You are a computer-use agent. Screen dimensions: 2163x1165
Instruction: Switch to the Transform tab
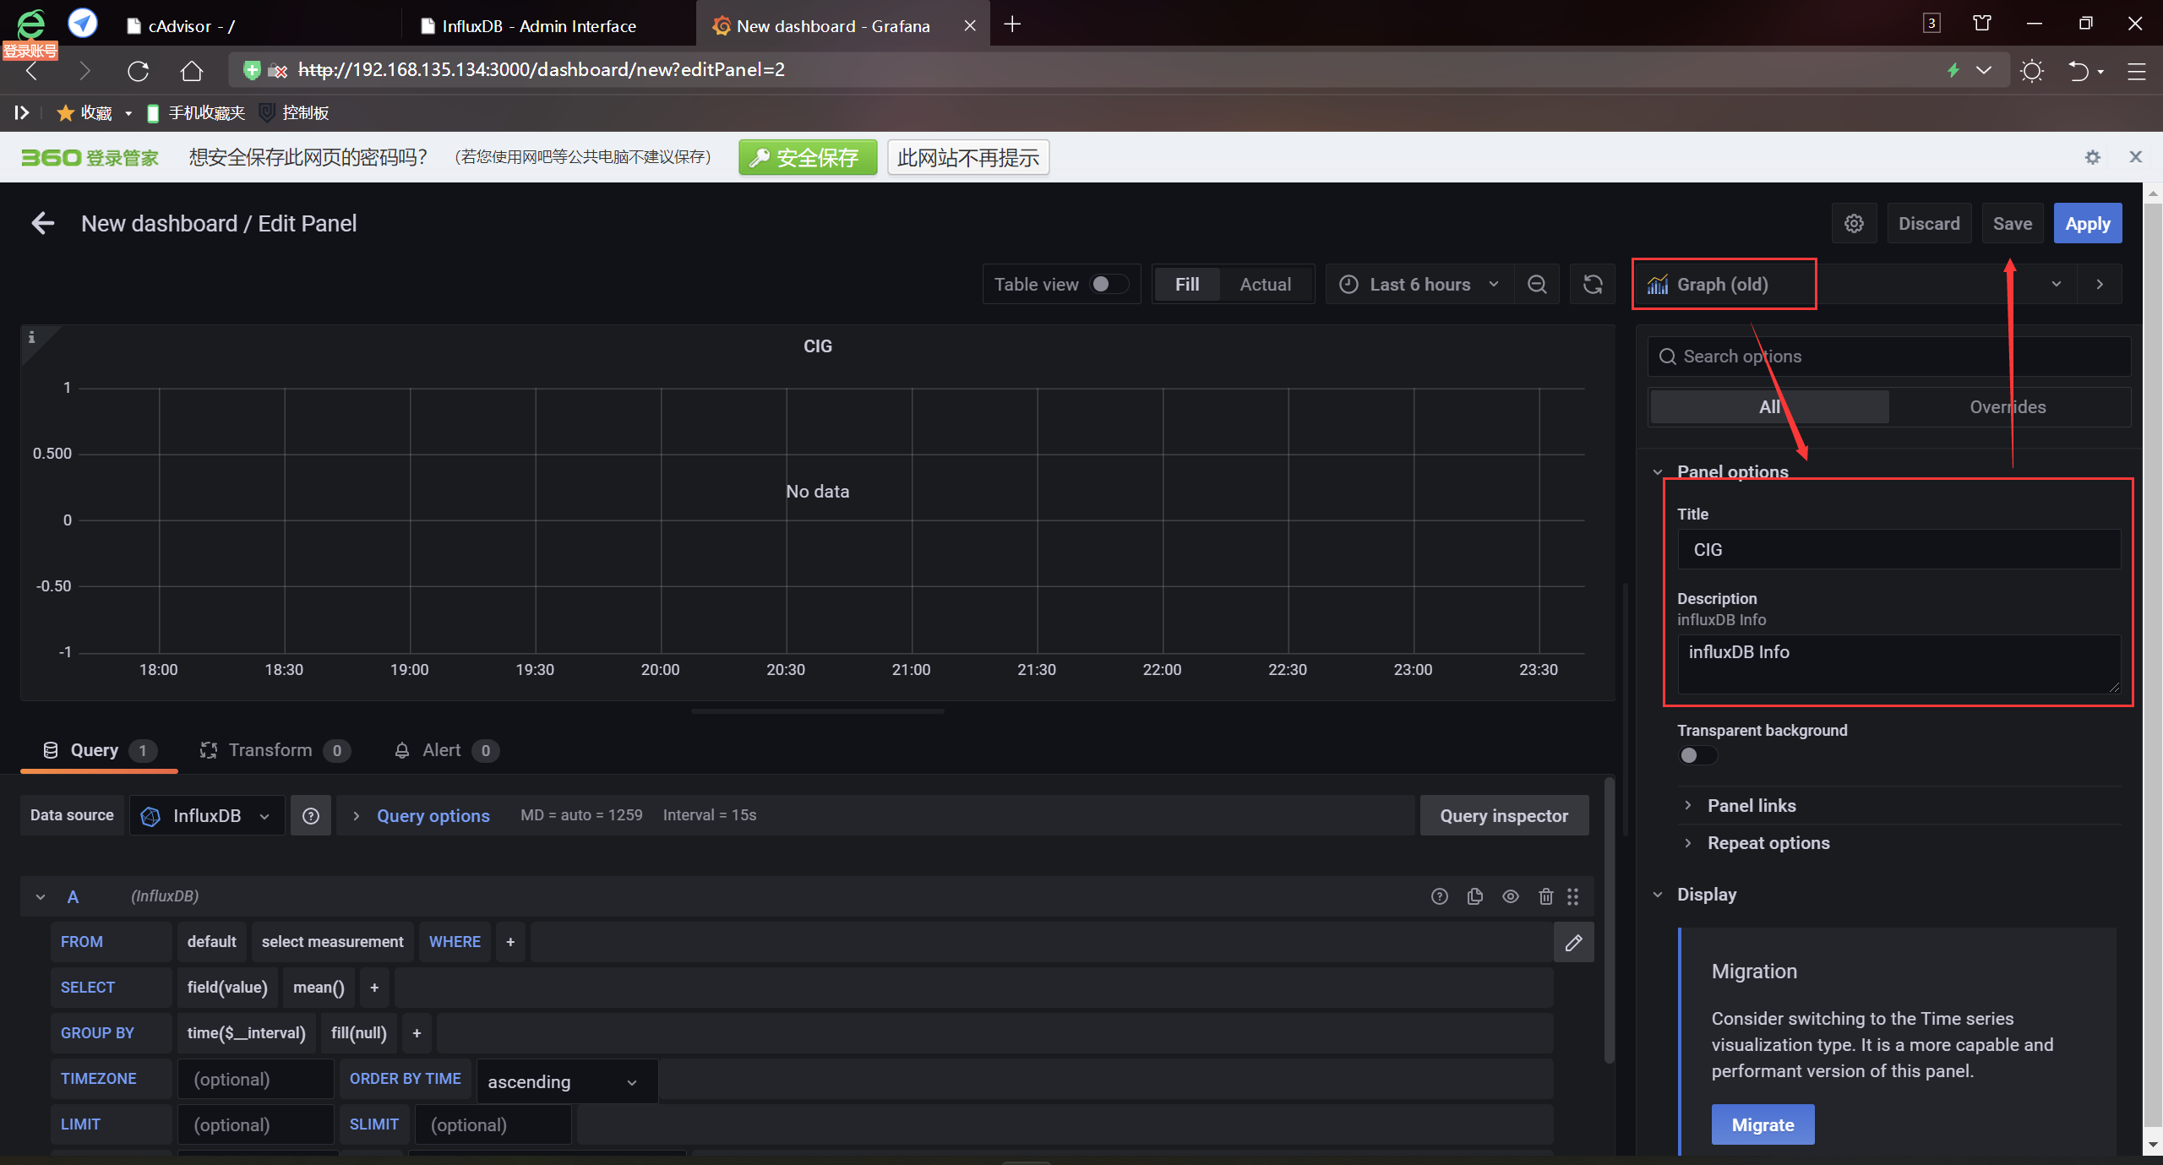(270, 750)
